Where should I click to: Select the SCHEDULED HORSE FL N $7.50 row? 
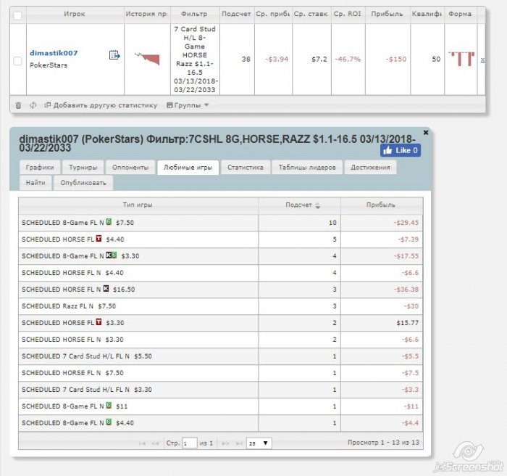220,373
